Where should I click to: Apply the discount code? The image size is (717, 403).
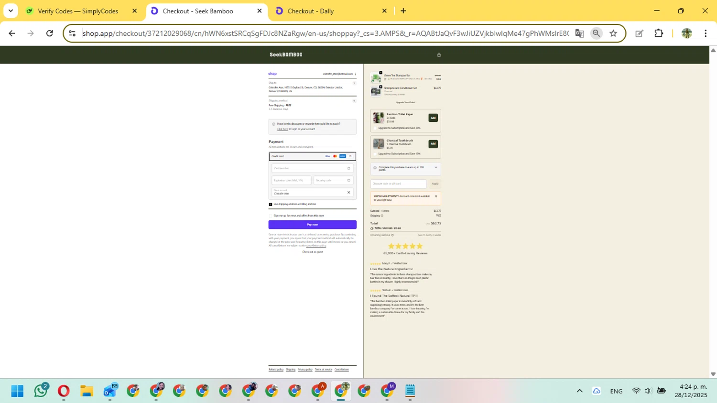click(435, 184)
